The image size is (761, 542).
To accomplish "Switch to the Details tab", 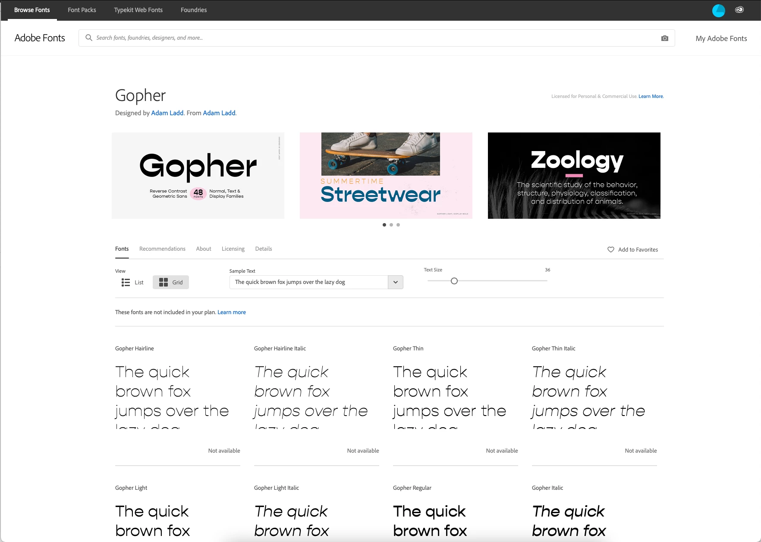I will 264,249.
